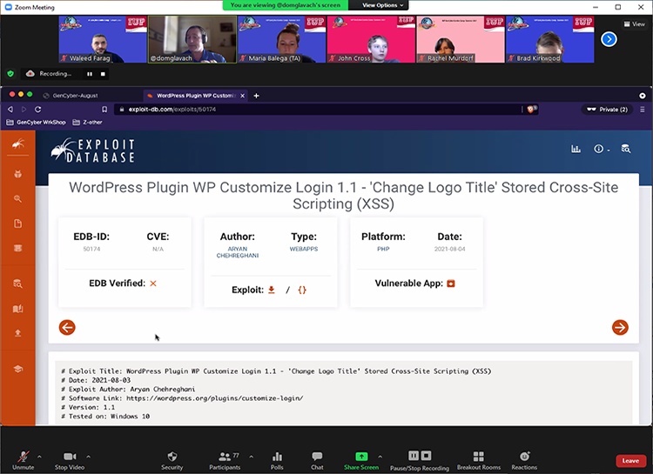Viewport: 653px width, 474px height.
Task: Click the sidebar papers document icon
Action: [x=18, y=224]
